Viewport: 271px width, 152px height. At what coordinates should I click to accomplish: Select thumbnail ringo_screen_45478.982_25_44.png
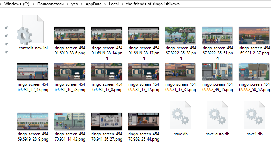pyautogui.click(x=143, y=122)
